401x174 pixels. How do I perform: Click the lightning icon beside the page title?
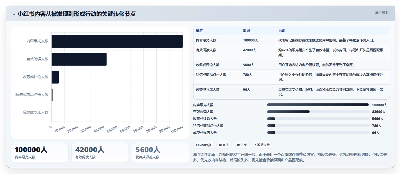coord(13,14)
